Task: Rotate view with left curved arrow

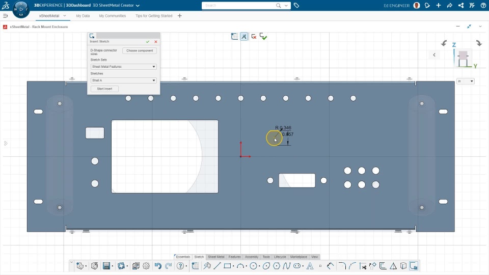Action: click(x=444, y=43)
